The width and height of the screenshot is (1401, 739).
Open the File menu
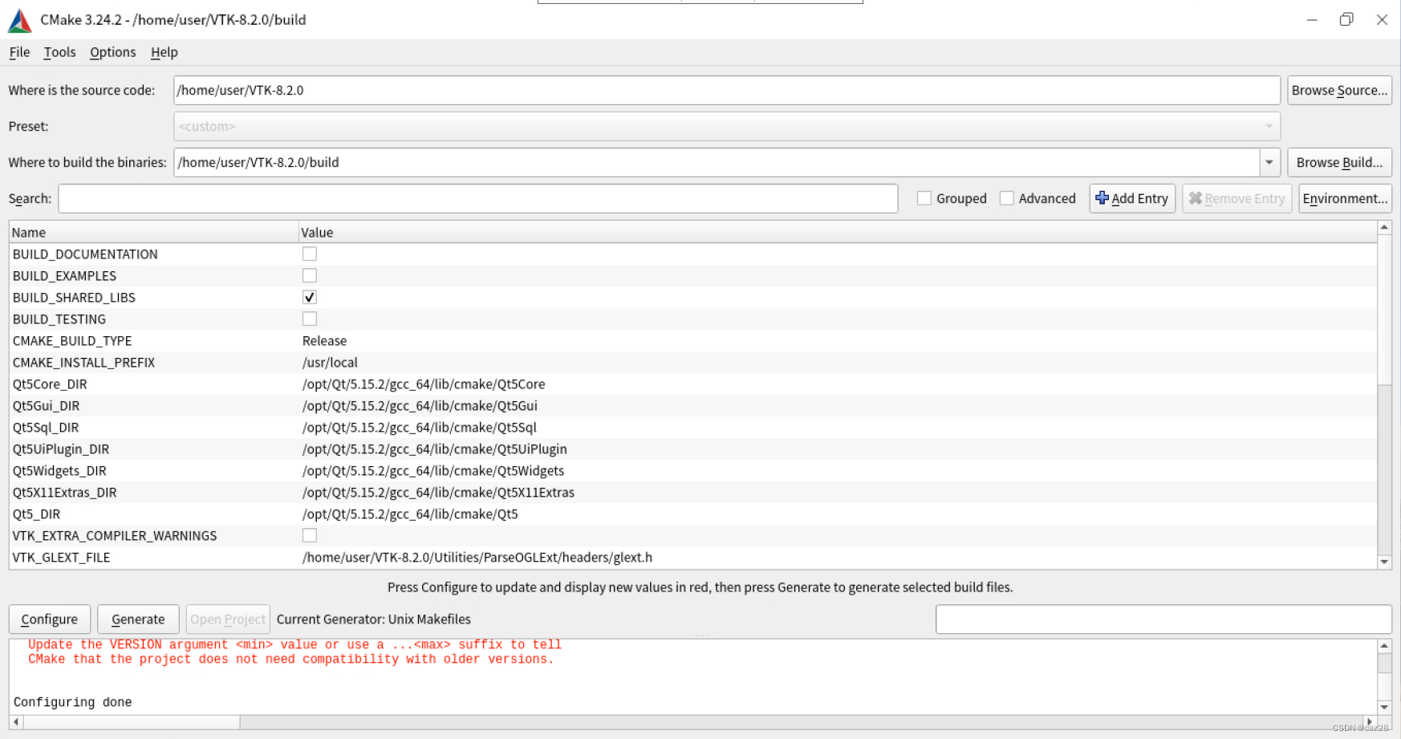19,52
